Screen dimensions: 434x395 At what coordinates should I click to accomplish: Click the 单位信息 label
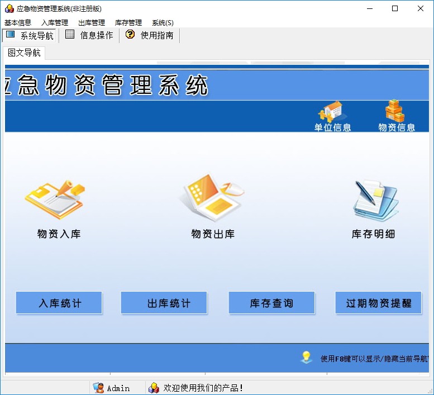[333, 127]
